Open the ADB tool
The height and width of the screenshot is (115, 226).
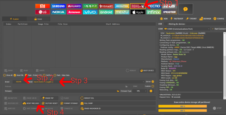(164, 19)
